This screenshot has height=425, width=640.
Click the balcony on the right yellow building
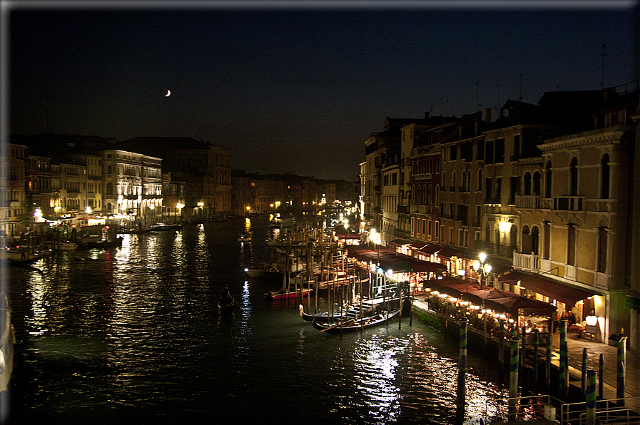pyautogui.click(x=527, y=261)
